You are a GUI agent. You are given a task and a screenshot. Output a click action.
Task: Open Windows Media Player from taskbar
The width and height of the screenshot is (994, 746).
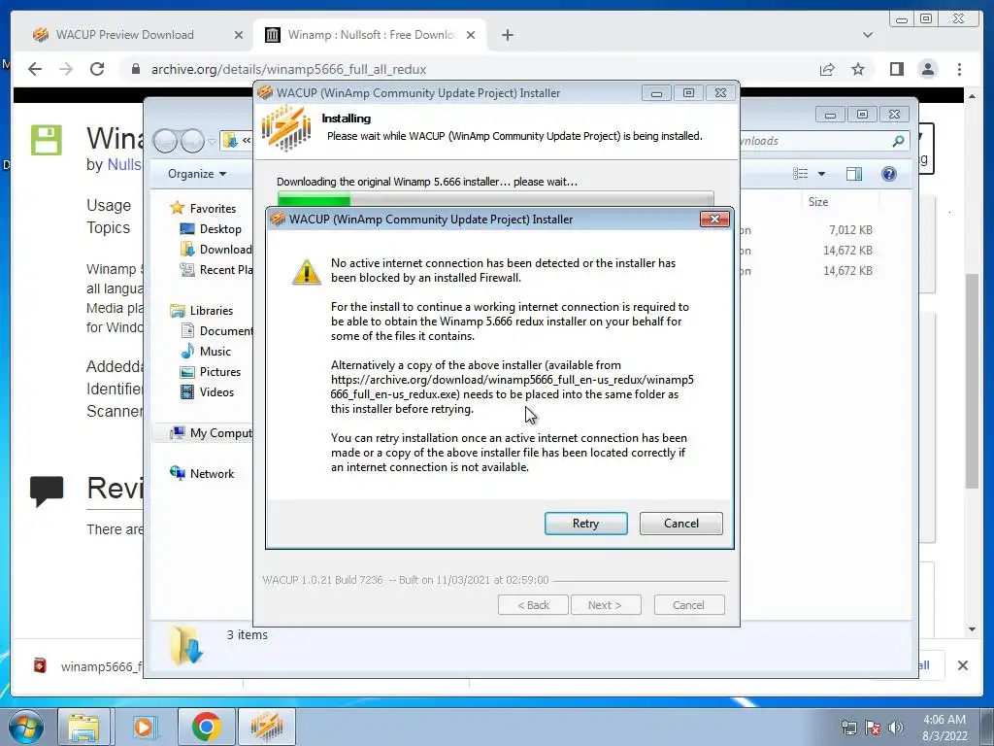click(144, 727)
